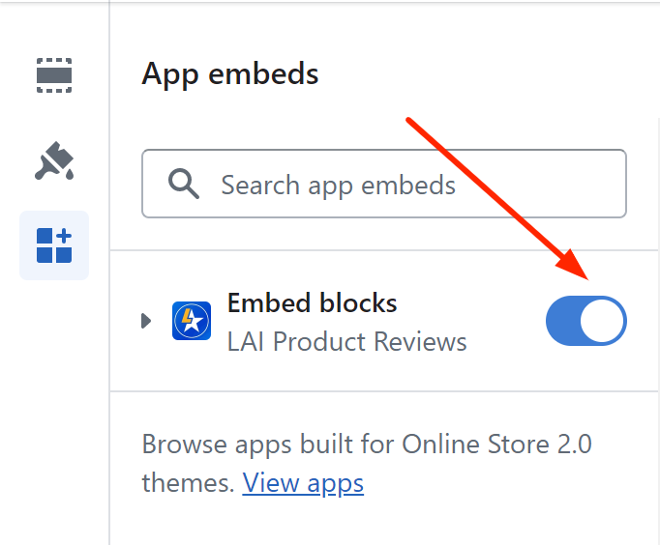Screen dimensions: 660x545
Task: Click the highlighted blue grid-plus icon tile
Action: pyautogui.click(x=54, y=245)
